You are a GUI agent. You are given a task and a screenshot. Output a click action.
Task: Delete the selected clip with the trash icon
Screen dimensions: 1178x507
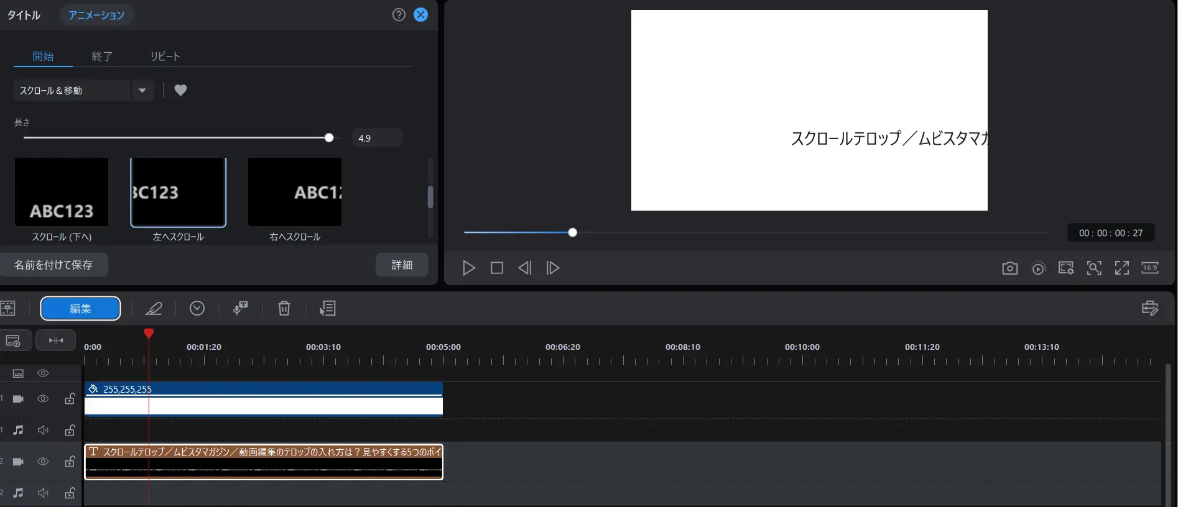(x=284, y=308)
